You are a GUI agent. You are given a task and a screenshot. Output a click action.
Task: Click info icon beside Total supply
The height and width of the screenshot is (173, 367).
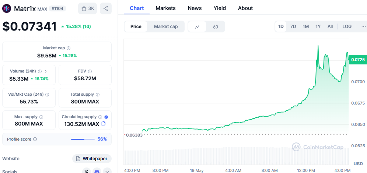(x=98, y=95)
